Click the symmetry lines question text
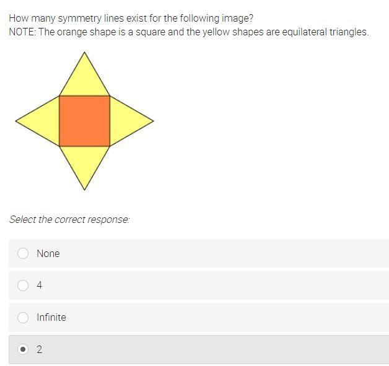Image resolution: width=389 pixels, height=366 pixels. pyautogui.click(x=131, y=19)
